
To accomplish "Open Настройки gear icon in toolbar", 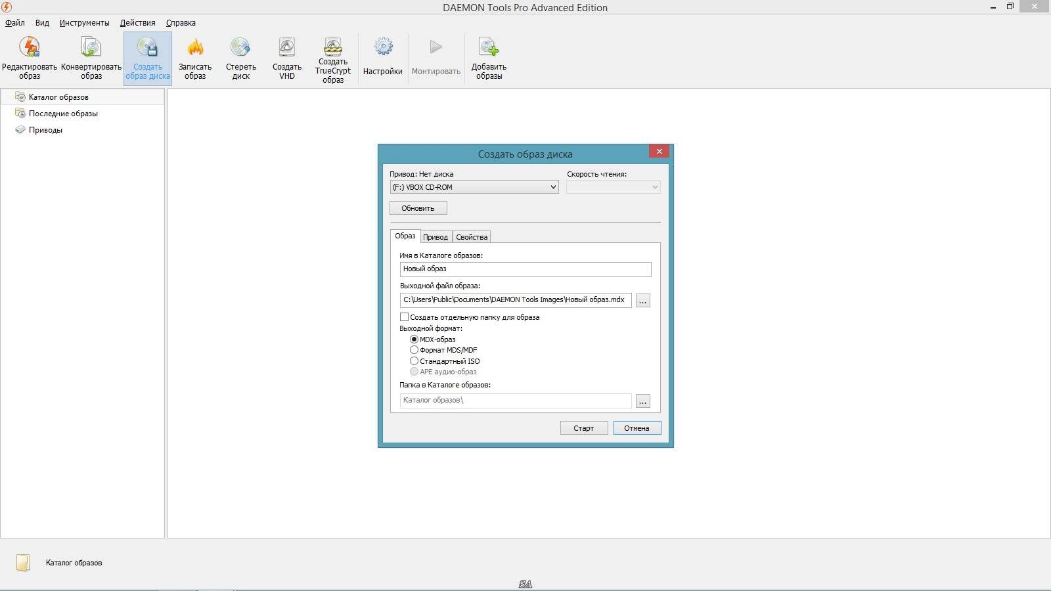I will [x=383, y=46].
